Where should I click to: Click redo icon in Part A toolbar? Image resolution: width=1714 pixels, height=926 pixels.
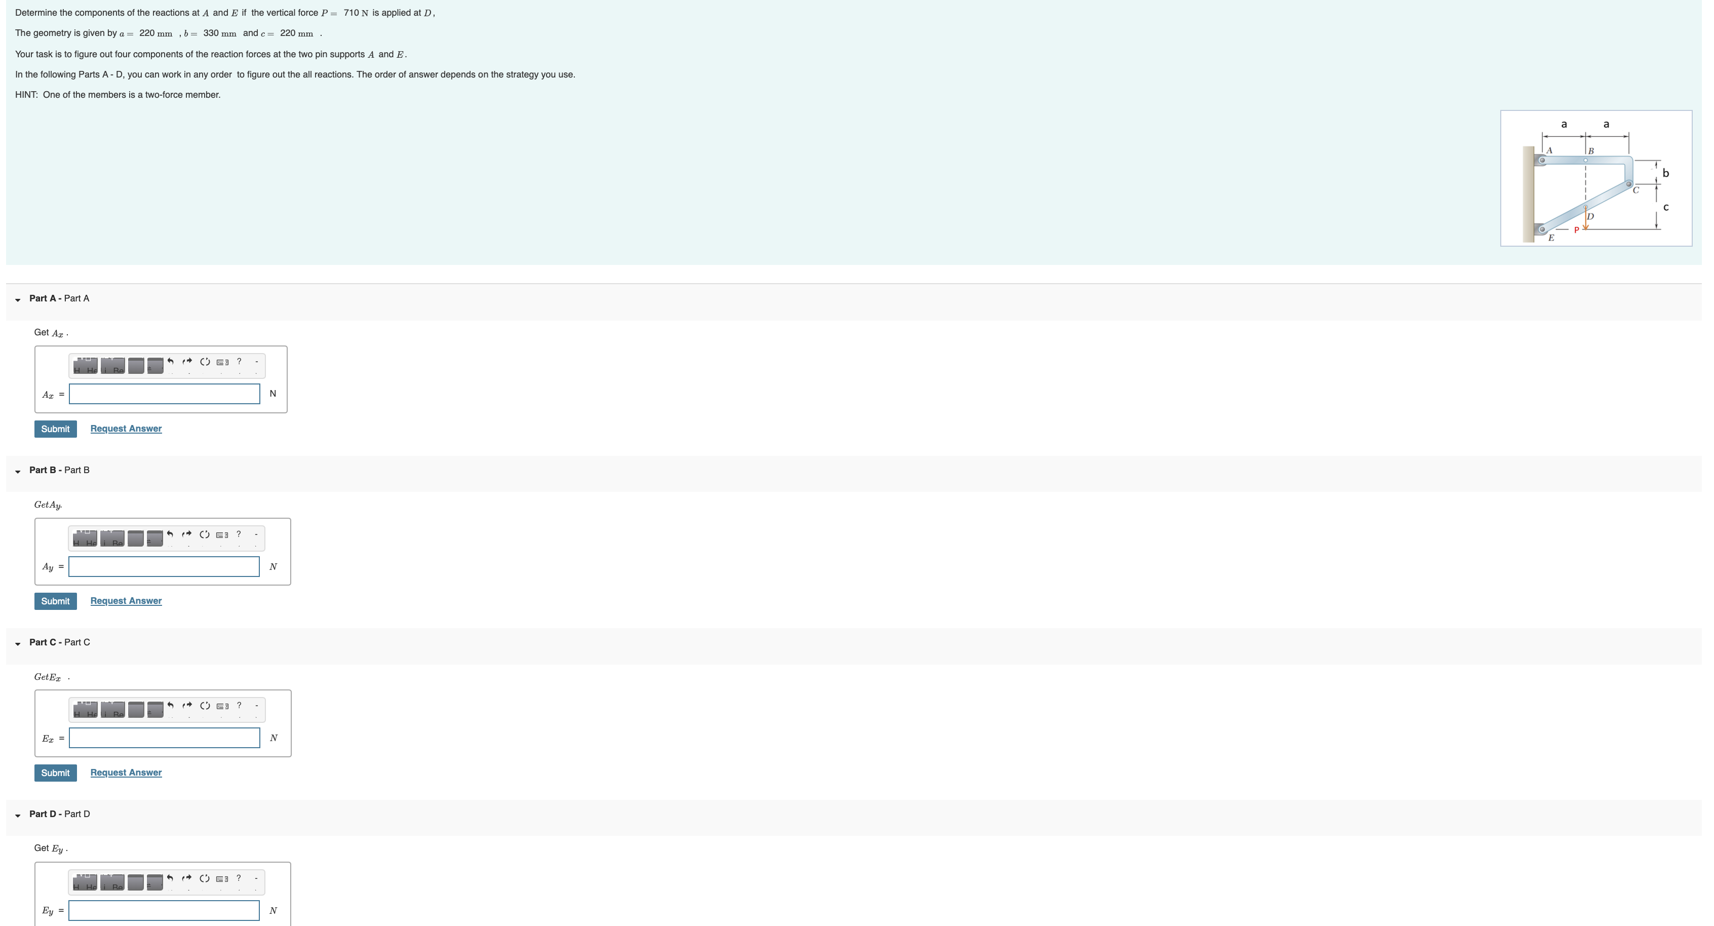click(187, 362)
